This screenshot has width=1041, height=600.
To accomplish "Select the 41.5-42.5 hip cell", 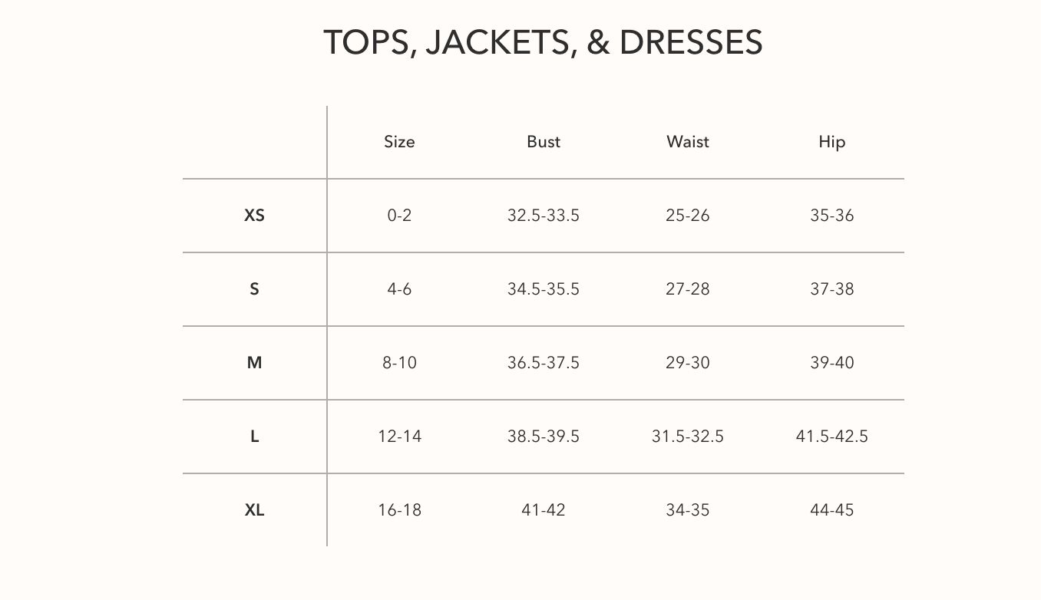I will click(x=831, y=437).
